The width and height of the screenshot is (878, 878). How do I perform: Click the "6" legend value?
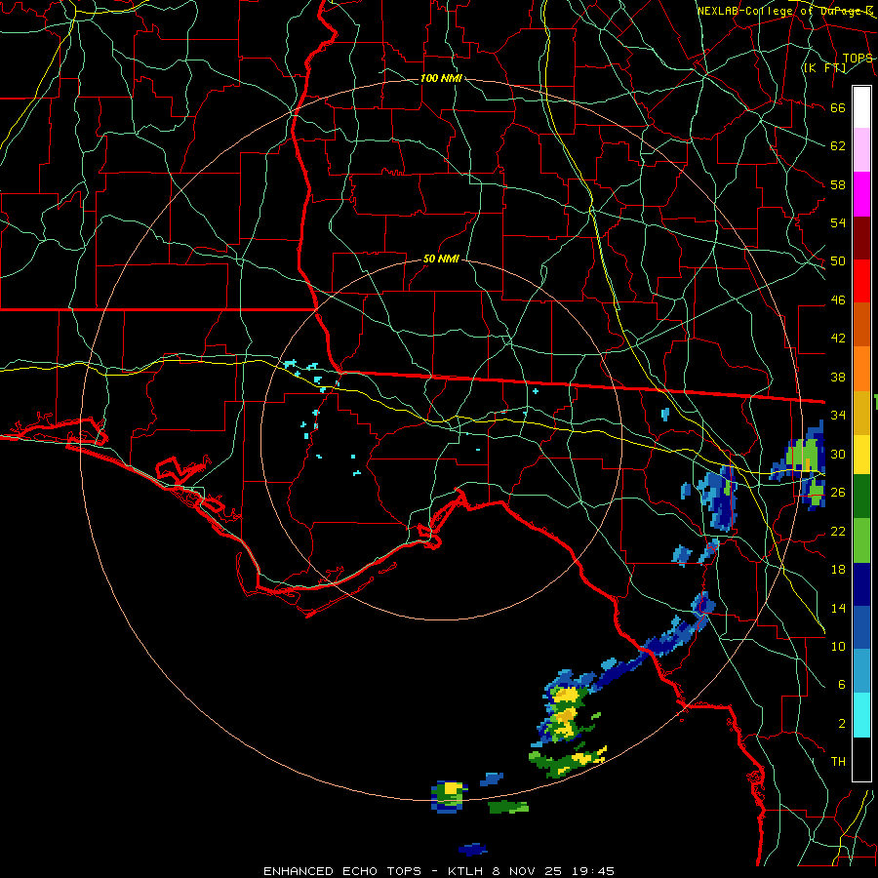pos(842,685)
